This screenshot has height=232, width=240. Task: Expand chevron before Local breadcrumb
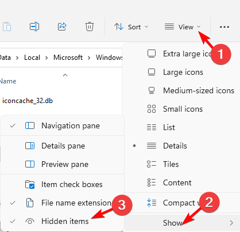[x=17, y=58]
